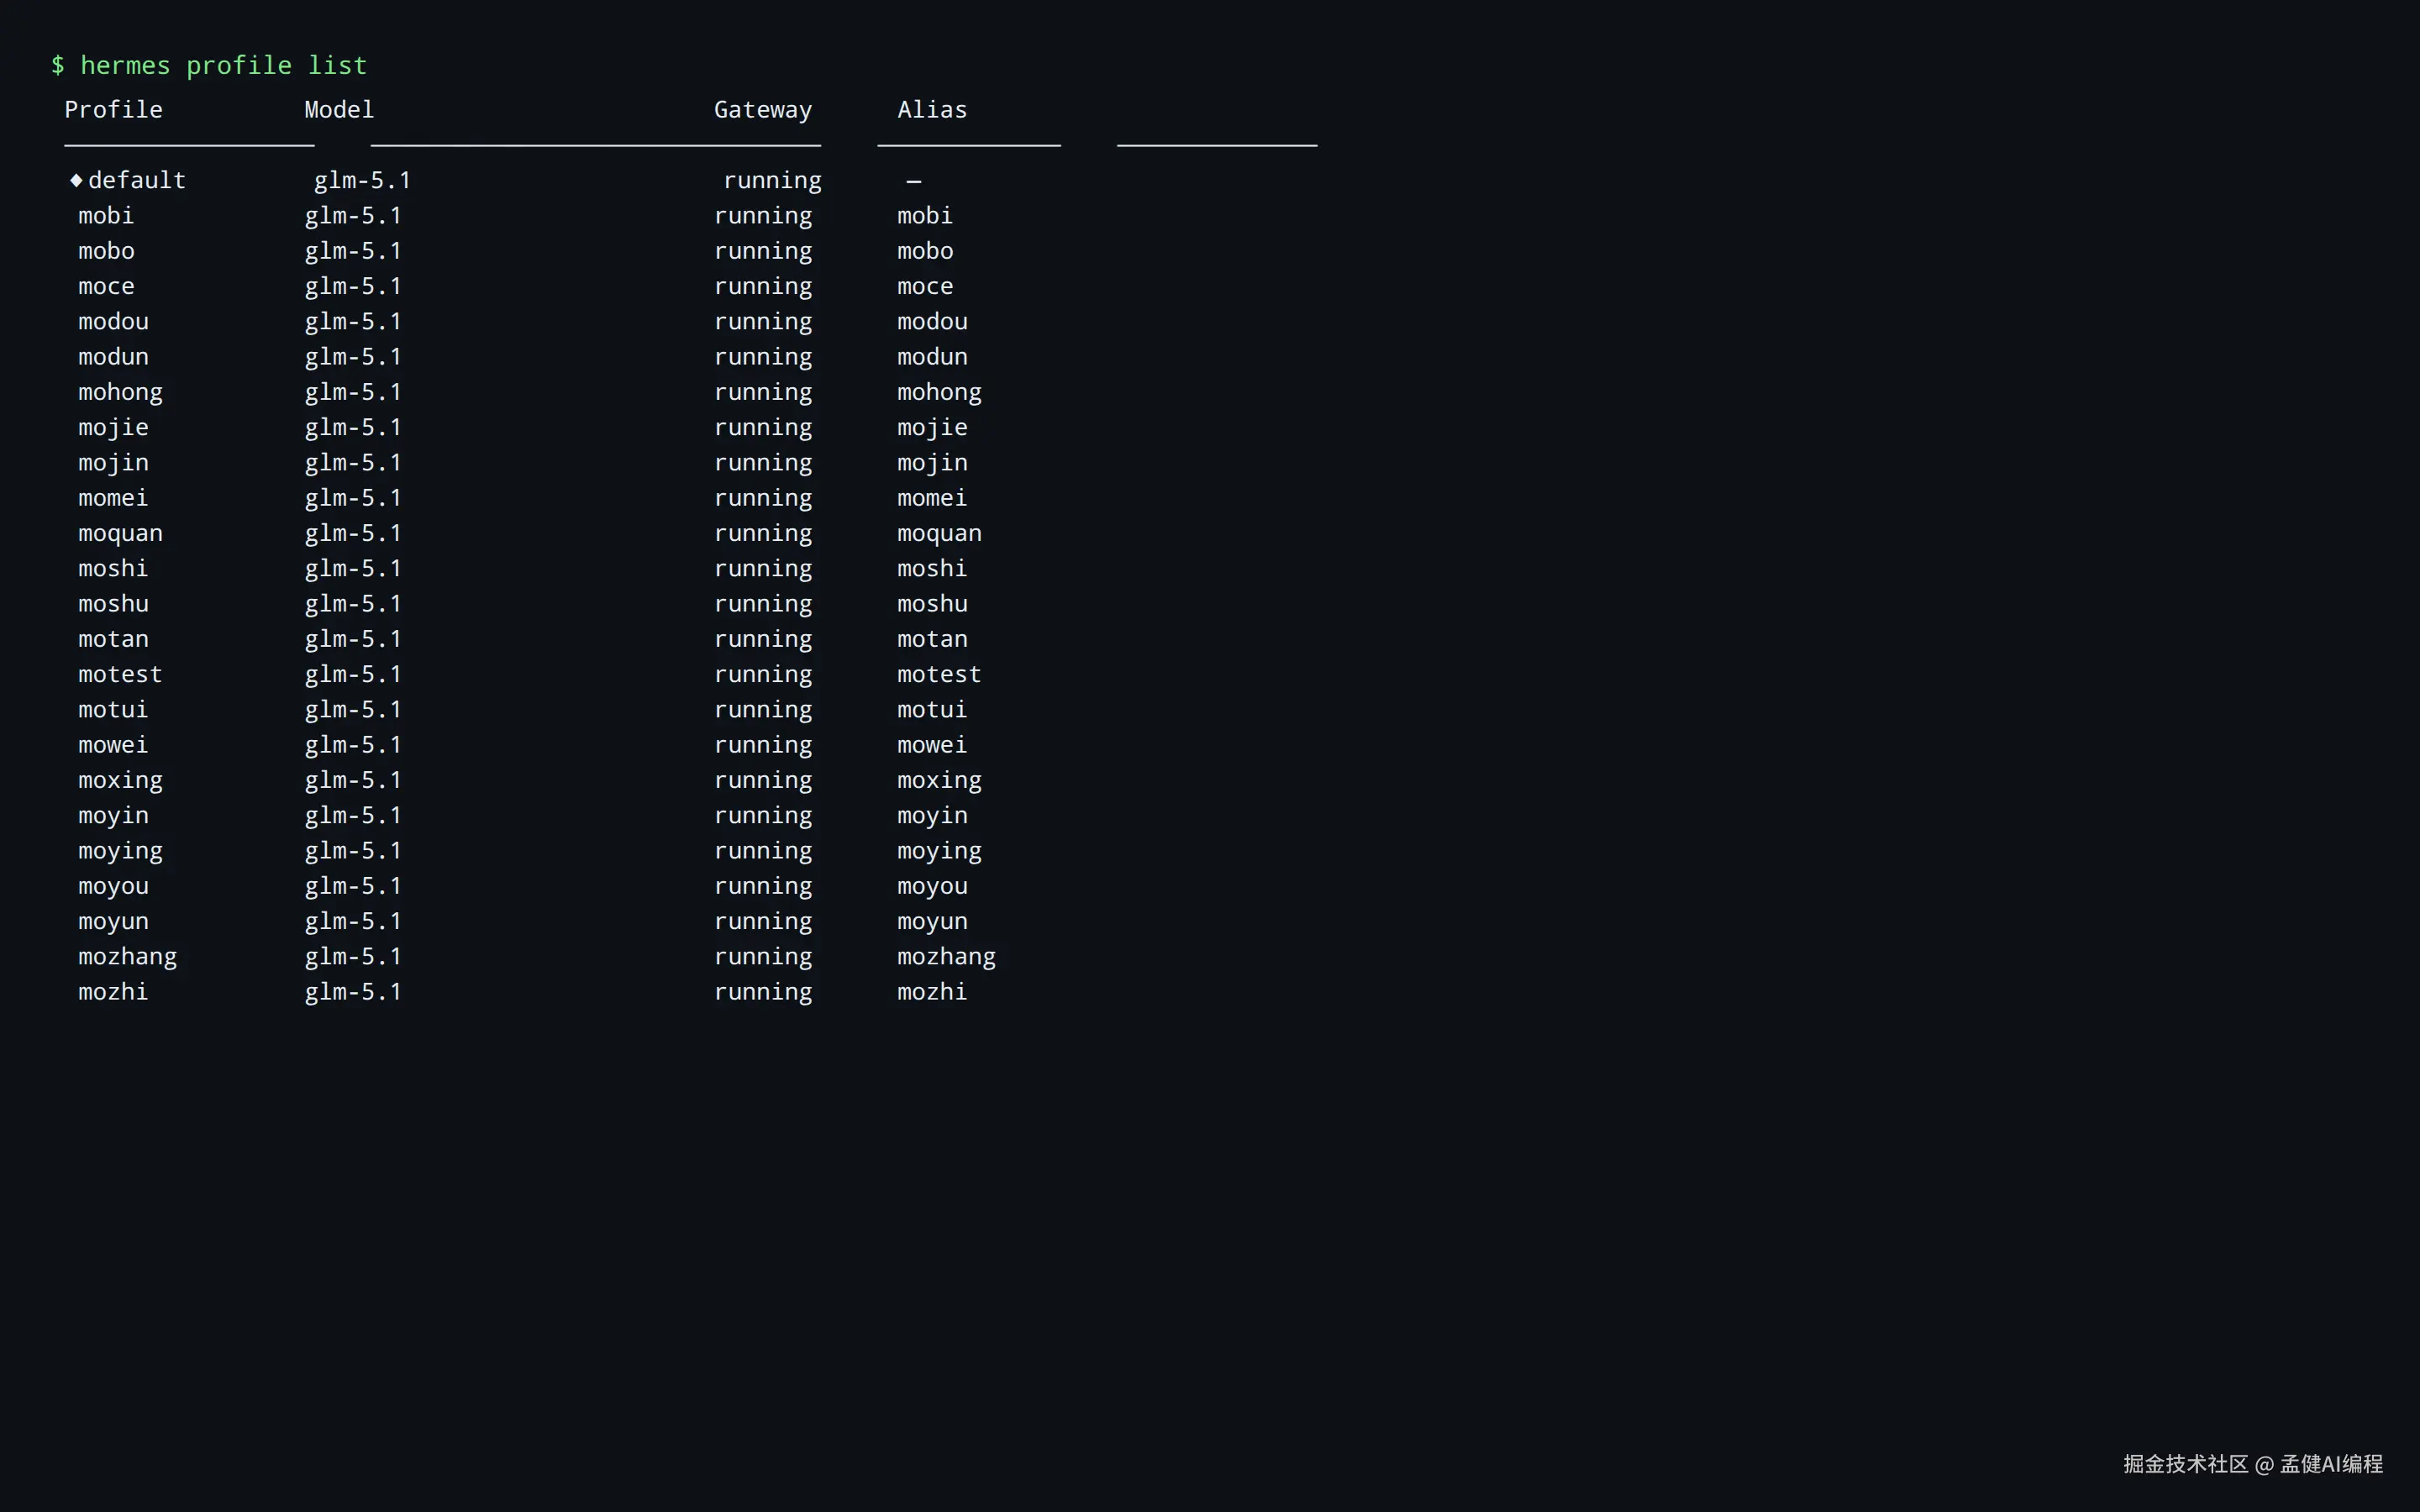2420x1512 pixels.
Task: Click the running status of moxing
Action: point(763,780)
